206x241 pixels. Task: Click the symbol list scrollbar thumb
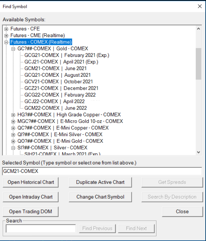[198, 64]
